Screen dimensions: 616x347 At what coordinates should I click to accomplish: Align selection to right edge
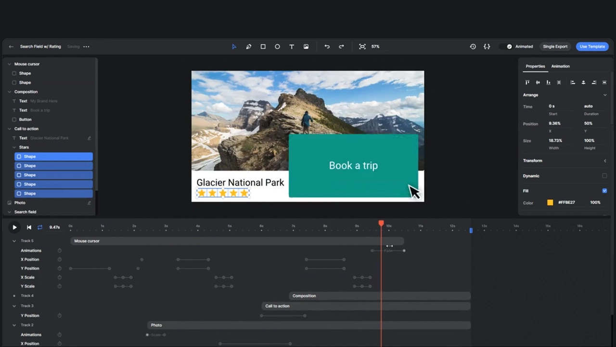click(x=594, y=82)
